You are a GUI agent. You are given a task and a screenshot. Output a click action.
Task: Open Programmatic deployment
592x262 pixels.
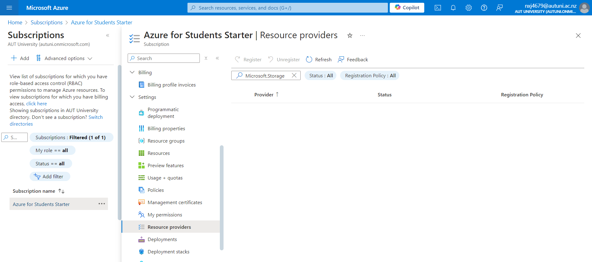pyautogui.click(x=163, y=113)
